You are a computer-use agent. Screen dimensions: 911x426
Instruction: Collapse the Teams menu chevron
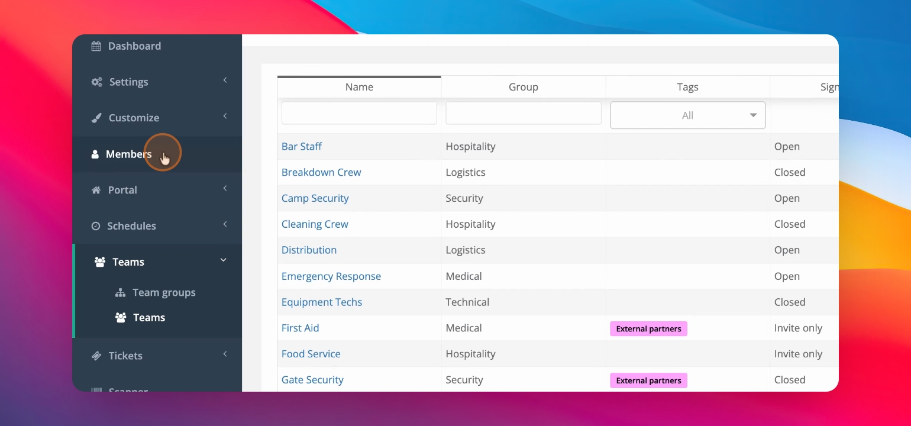point(224,260)
